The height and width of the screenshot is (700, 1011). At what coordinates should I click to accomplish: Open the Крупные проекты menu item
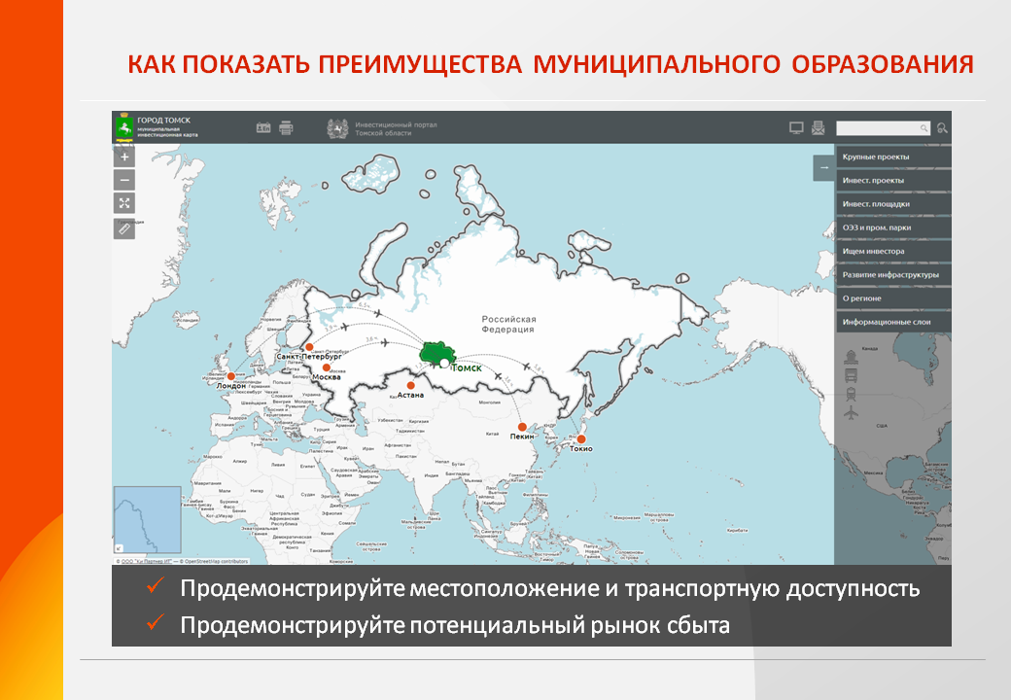pyautogui.click(x=893, y=157)
